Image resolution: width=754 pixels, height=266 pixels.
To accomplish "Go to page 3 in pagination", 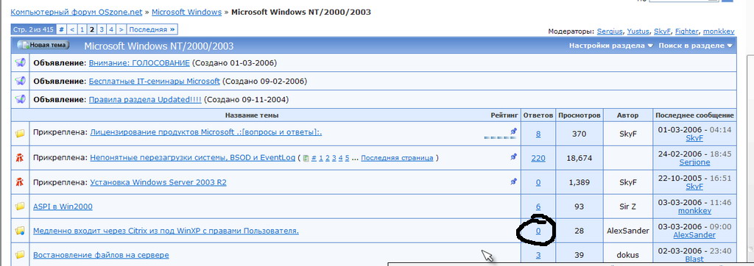I will 102,30.
